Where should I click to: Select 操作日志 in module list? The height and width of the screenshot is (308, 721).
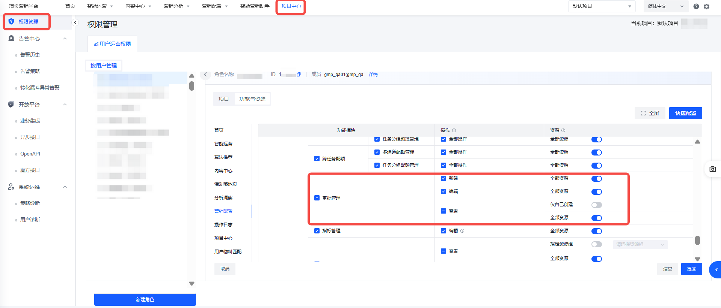(x=223, y=225)
